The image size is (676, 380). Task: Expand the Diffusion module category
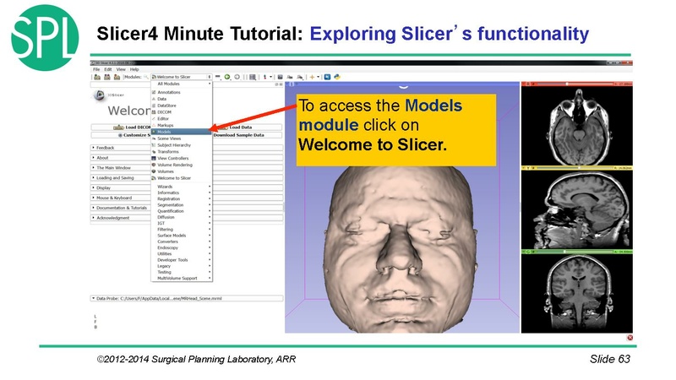click(182, 218)
